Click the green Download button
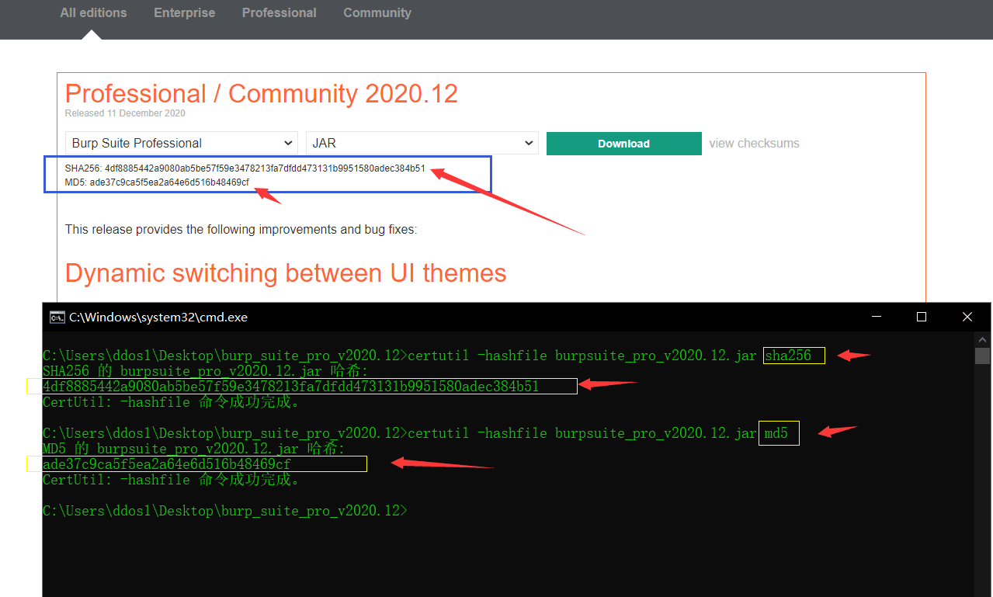Viewport: 993px width, 597px height. [624, 144]
